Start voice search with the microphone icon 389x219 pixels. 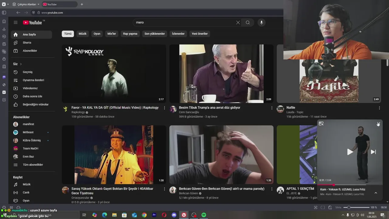(261, 23)
